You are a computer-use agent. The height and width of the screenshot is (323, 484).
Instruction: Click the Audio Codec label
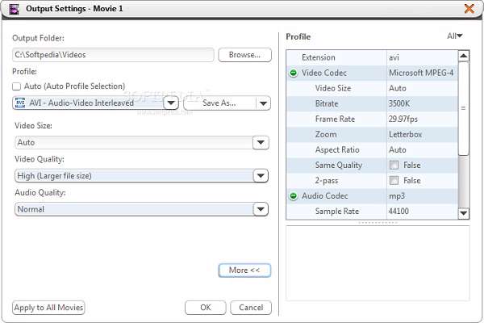[325, 196]
